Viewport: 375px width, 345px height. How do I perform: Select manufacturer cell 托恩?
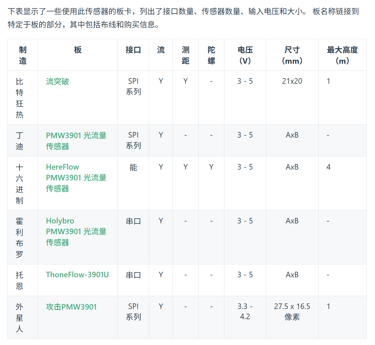[23, 280]
